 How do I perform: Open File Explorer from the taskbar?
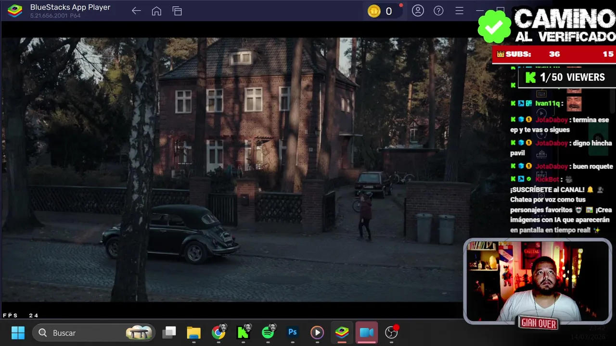click(193, 333)
